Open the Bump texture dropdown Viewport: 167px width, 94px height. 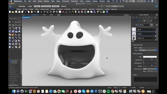click(x=150, y=69)
